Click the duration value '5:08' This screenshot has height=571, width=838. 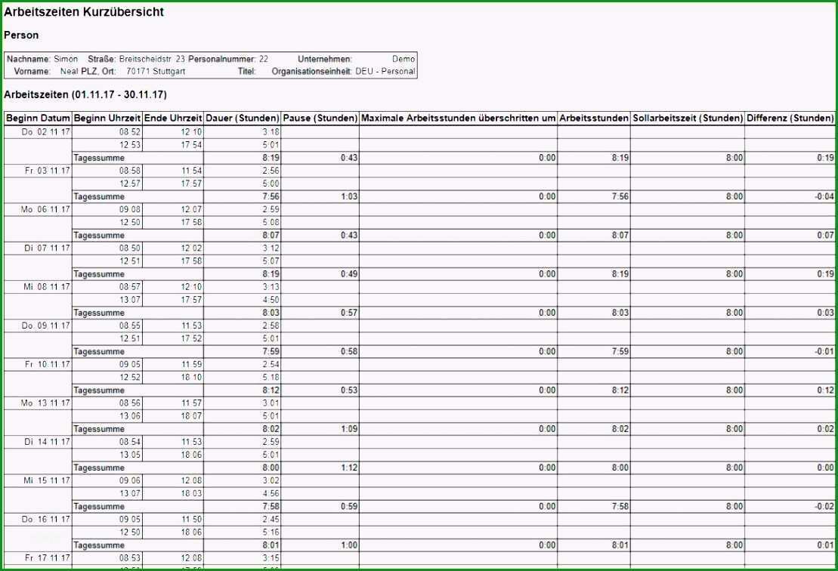(x=271, y=222)
